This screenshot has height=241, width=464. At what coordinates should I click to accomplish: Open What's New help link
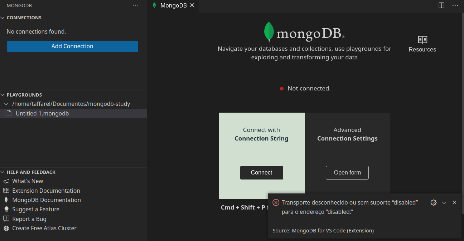[28, 181]
